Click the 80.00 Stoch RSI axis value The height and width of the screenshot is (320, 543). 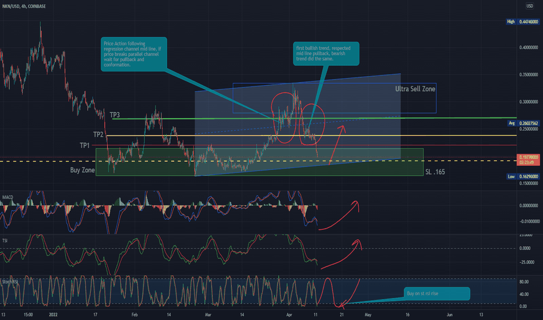point(524,282)
